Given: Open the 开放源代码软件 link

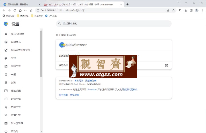Looking at the screenshot, I should (x=130, y=90).
